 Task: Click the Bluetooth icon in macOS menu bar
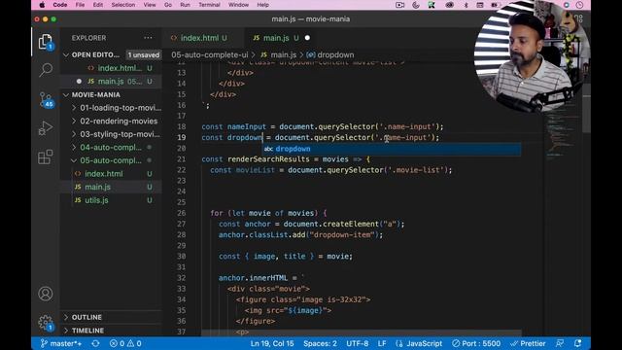tap(466, 5)
